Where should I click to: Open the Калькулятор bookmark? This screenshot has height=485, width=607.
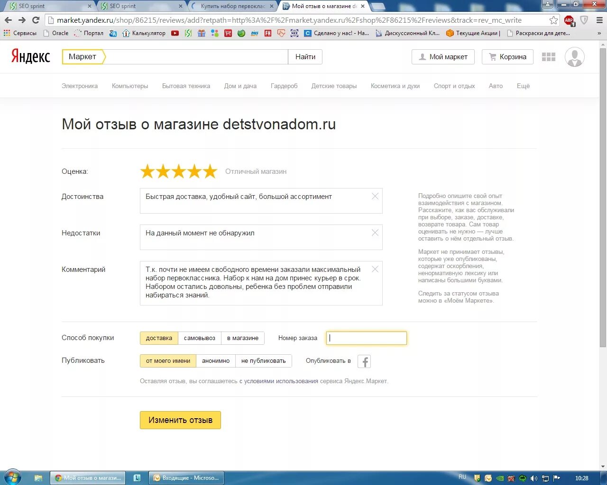[144, 33]
